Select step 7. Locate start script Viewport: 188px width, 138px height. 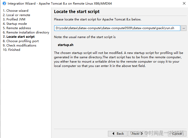point(19,37)
